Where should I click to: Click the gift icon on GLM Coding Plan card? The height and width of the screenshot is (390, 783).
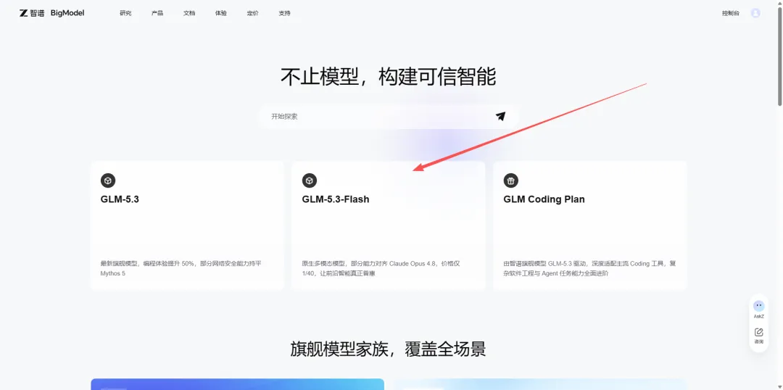(x=511, y=181)
